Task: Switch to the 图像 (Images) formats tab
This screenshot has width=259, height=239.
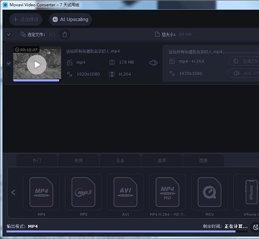Action: (203, 160)
